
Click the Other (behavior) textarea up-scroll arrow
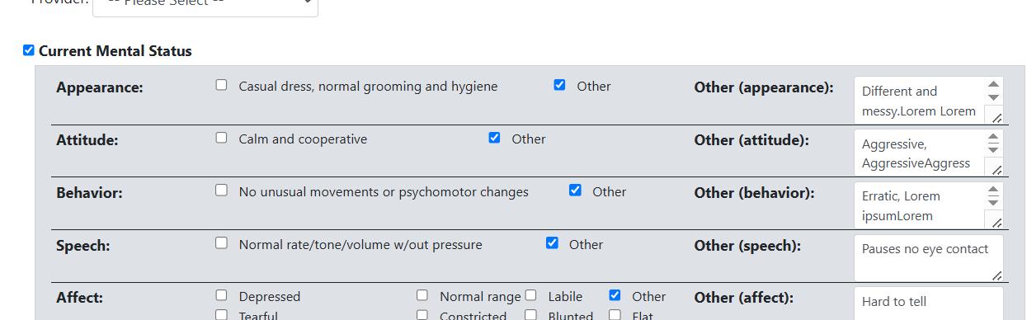pyautogui.click(x=993, y=189)
